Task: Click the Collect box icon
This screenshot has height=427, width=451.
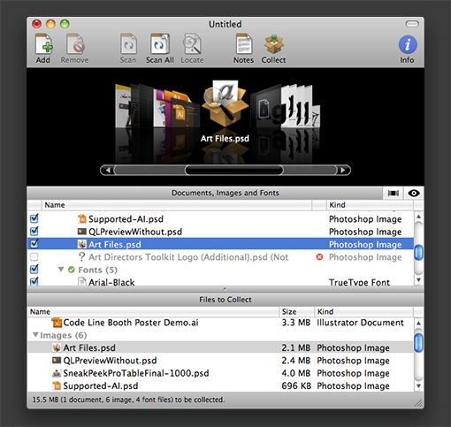Action: (274, 44)
